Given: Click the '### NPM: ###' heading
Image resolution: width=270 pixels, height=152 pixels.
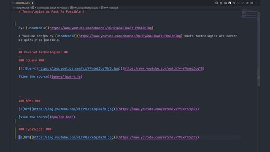Looking at the screenshot, I should pyautogui.click(x=30, y=101).
